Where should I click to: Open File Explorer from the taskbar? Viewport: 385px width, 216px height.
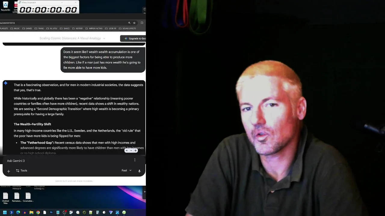tap(31, 212)
